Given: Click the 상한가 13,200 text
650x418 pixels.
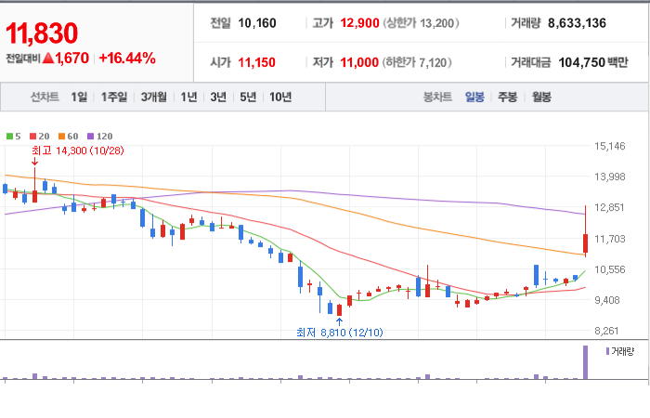Looking at the screenshot, I should click(x=422, y=23).
